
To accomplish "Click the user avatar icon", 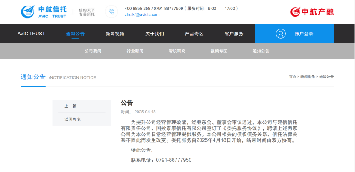I will click(281, 34).
